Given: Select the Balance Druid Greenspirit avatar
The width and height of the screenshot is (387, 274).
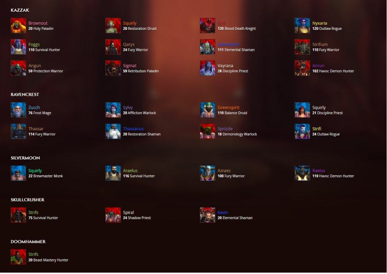Looking at the screenshot, I should 207,110.
